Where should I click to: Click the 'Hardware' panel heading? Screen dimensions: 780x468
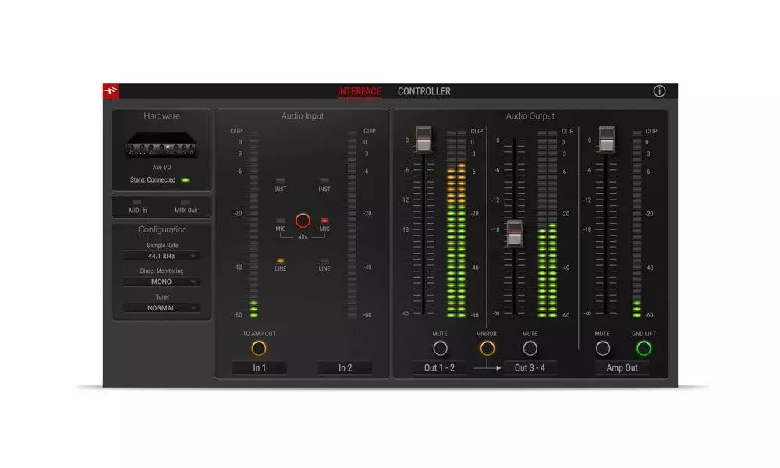161,116
